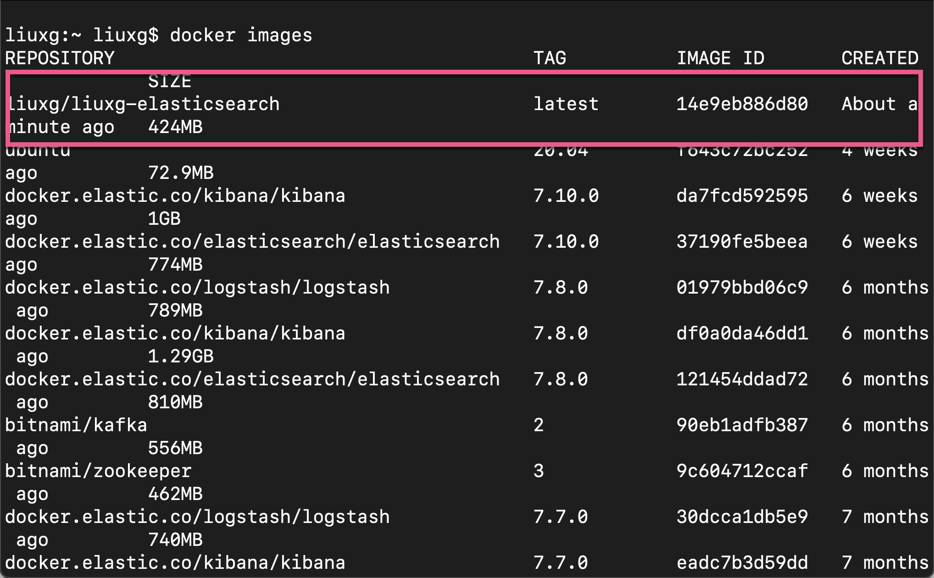The width and height of the screenshot is (934, 578).
Task: Select the liuxg/liuxg-elasticsearch repository name
Action: point(142,104)
